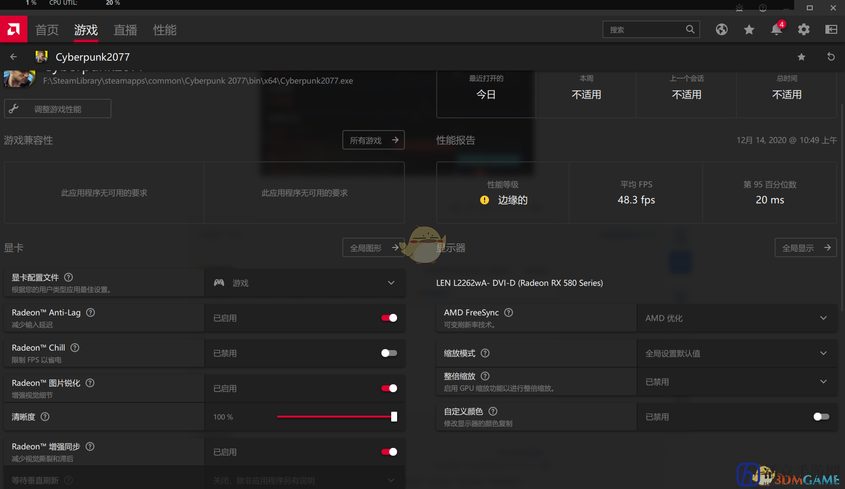Open help for Radeon Anti-Lag
Screen dimensions: 845x489
[x=90, y=312]
